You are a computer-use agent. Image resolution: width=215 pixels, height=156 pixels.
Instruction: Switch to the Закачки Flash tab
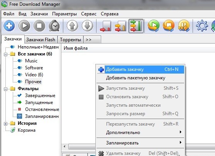point(41,40)
